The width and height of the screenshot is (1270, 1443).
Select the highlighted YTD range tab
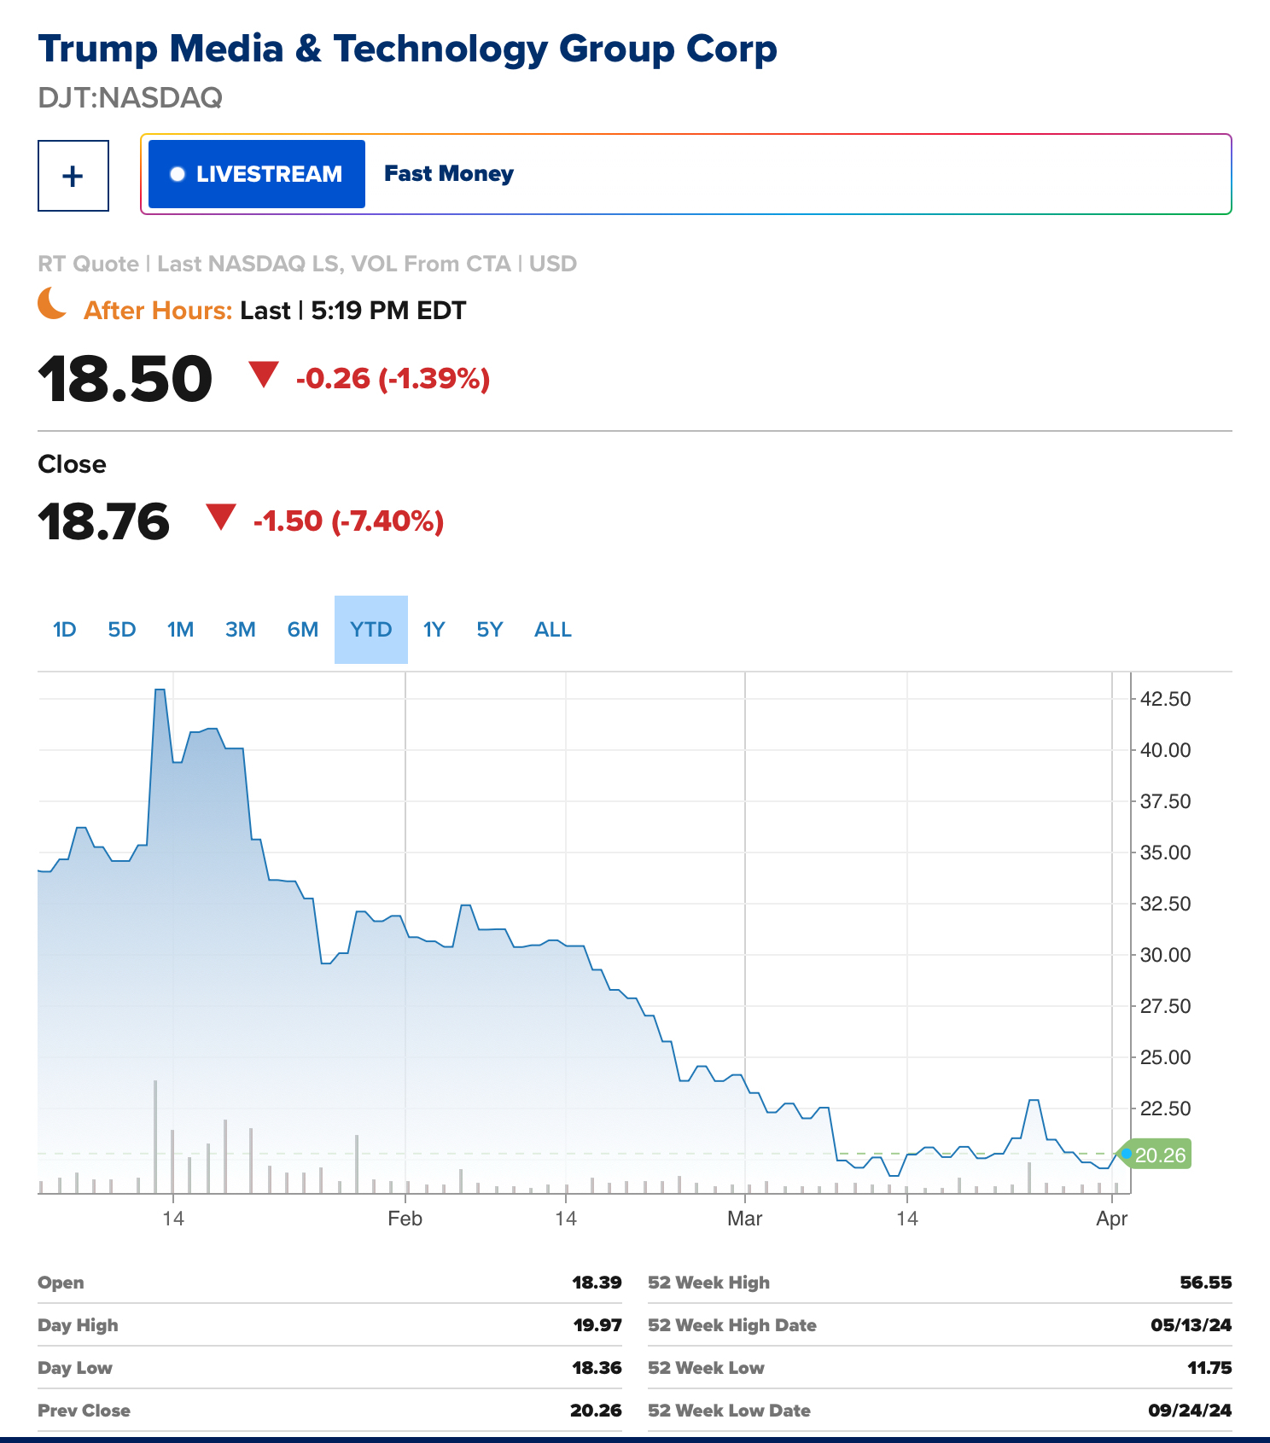coord(371,630)
